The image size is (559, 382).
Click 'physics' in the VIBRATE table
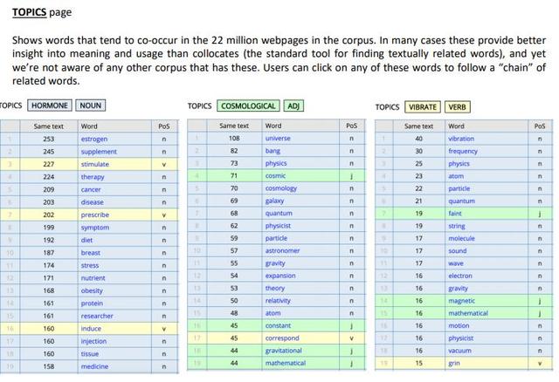(x=459, y=164)
